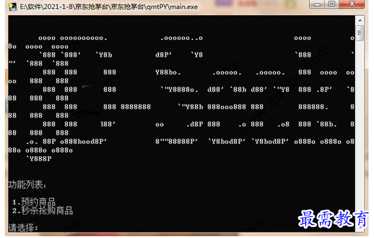The height and width of the screenshot is (238, 374).
Task: Click the vertical scrollbar thumb
Action: (360, 33)
